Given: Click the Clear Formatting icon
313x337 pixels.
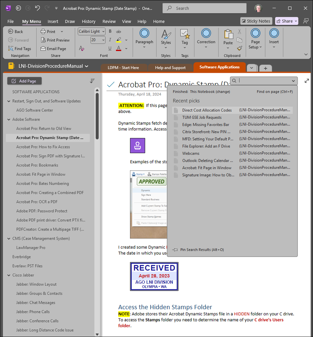Looking at the screenshot, I should (81, 48).
